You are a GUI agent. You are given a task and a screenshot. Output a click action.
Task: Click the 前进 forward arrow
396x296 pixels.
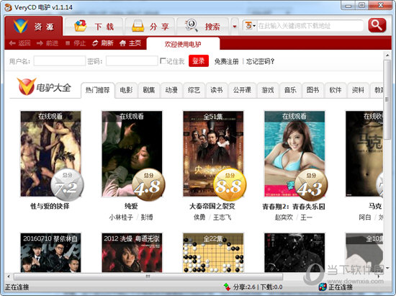coord(40,43)
